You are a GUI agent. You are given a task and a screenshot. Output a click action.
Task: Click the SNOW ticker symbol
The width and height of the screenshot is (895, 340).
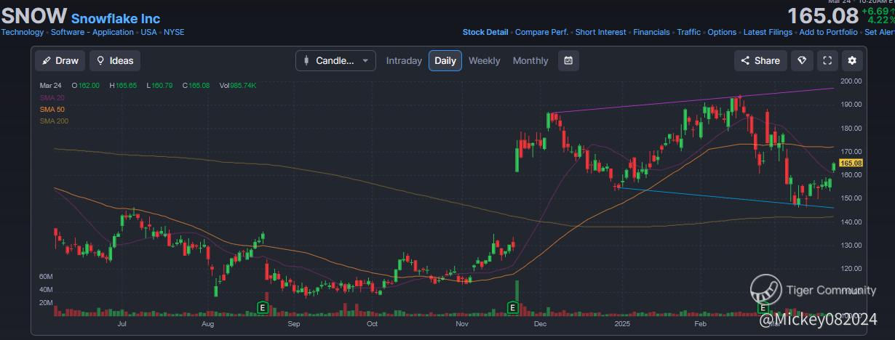33,16
